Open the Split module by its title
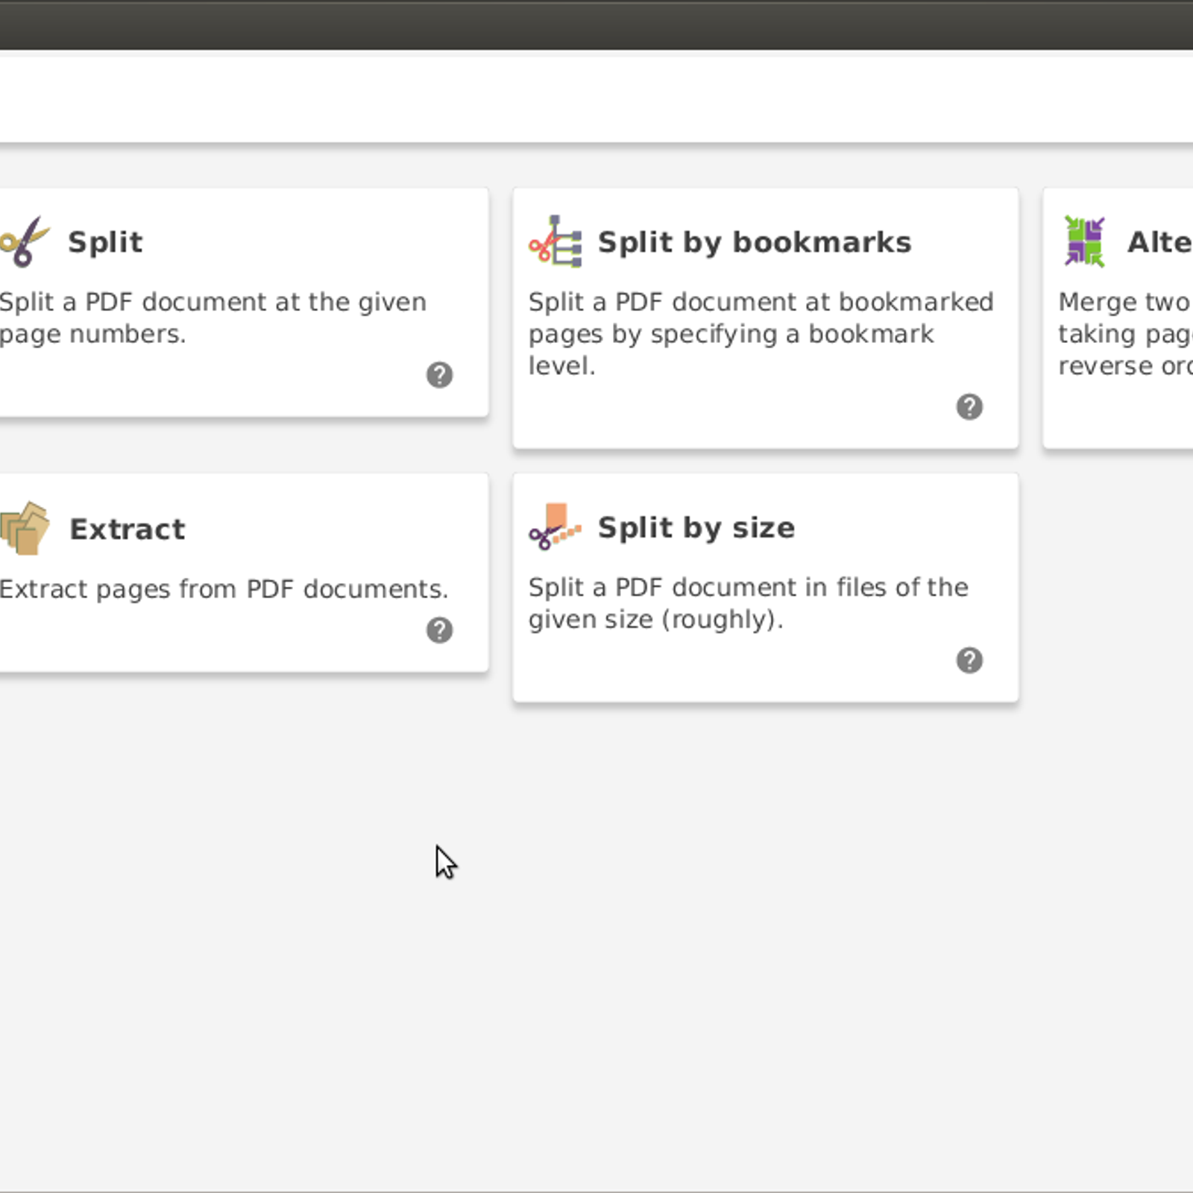 tap(105, 242)
